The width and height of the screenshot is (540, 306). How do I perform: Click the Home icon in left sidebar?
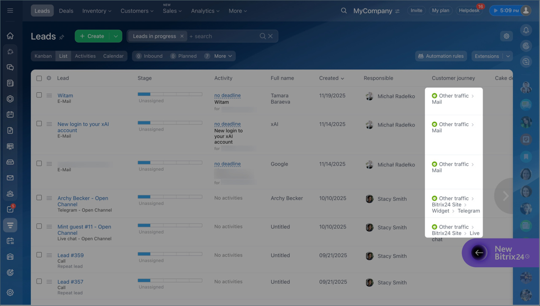click(10, 36)
